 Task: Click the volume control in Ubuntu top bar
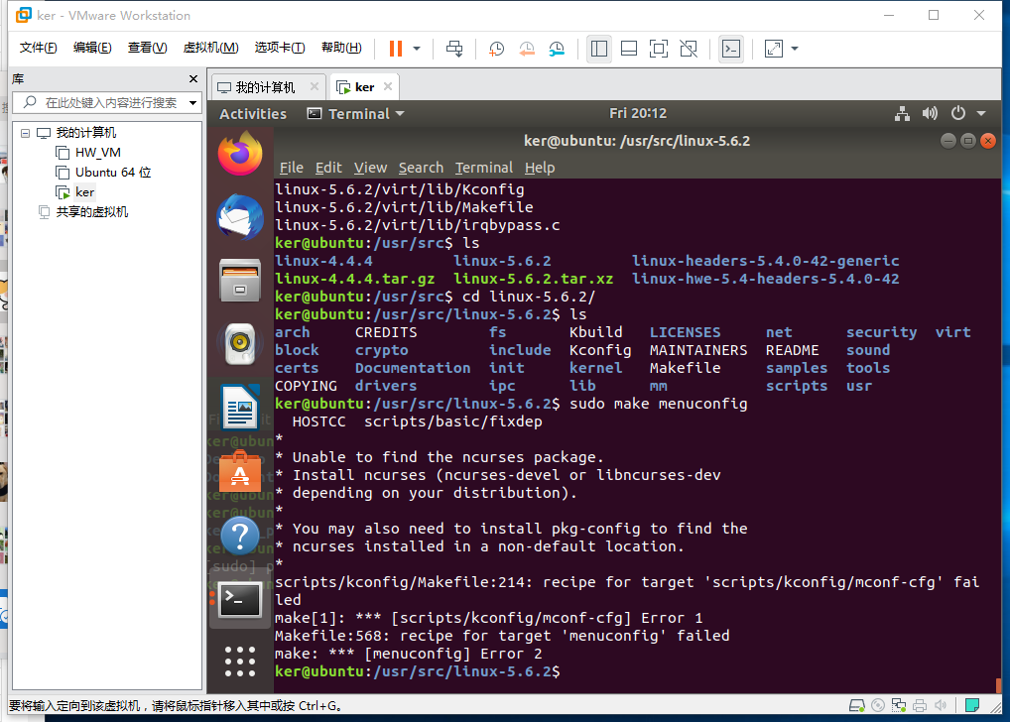point(930,113)
